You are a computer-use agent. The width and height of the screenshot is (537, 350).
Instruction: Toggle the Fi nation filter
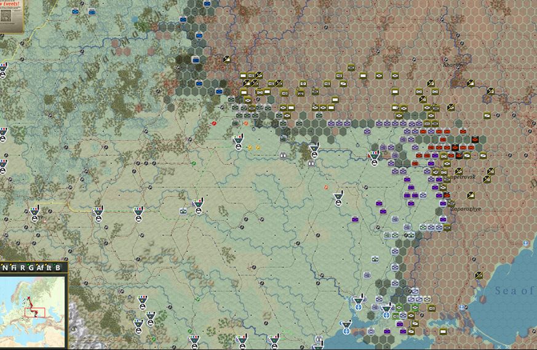point(14,268)
